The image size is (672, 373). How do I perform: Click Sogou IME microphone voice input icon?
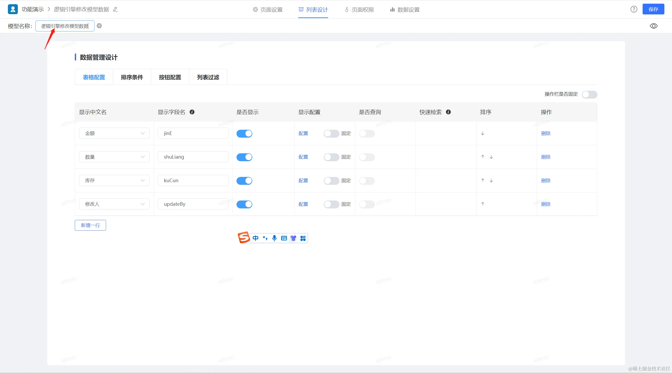(274, 238)
